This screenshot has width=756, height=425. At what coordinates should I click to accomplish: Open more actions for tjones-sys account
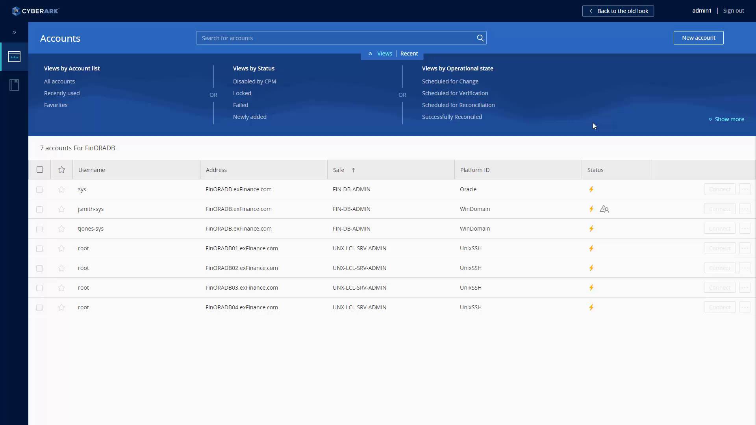pos(745,229)
